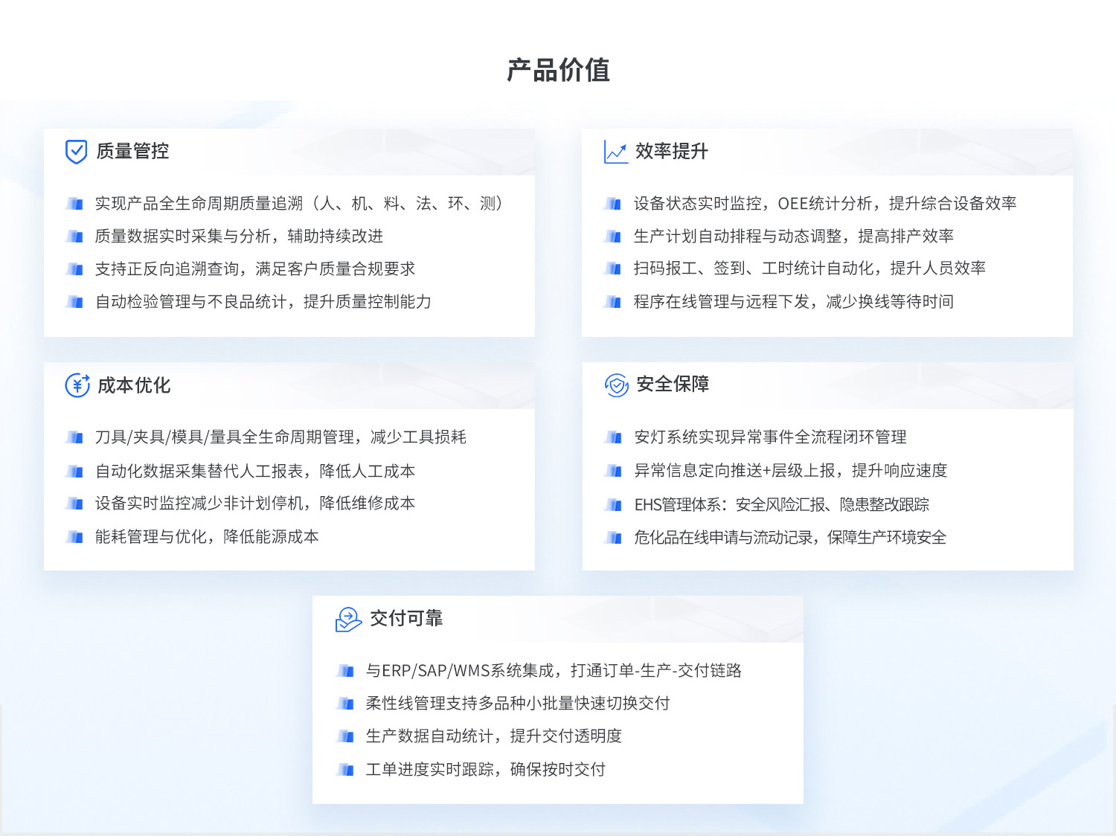Click the security shield icon beside 安全保障

pyautogui.click(x=616, y=385)
